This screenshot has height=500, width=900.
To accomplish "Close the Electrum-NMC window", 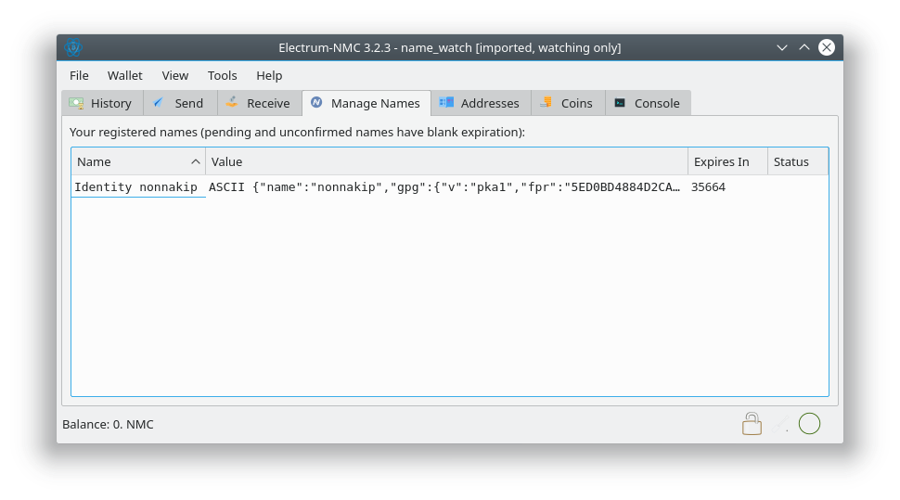I will [x=827, y=47].
